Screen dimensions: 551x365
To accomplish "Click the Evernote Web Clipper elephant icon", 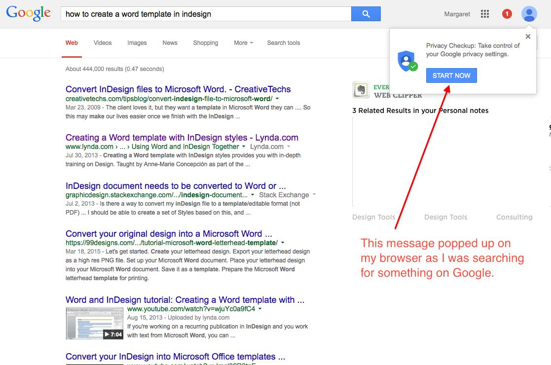I will (361, 90).
